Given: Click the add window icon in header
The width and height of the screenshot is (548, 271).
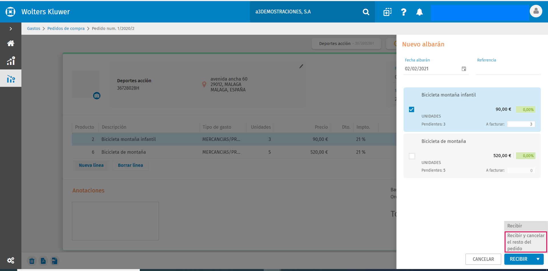Looking at the screenshot, I should point(387,12).
